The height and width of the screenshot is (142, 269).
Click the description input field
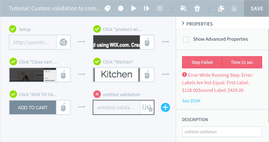[x=222, y=132]
